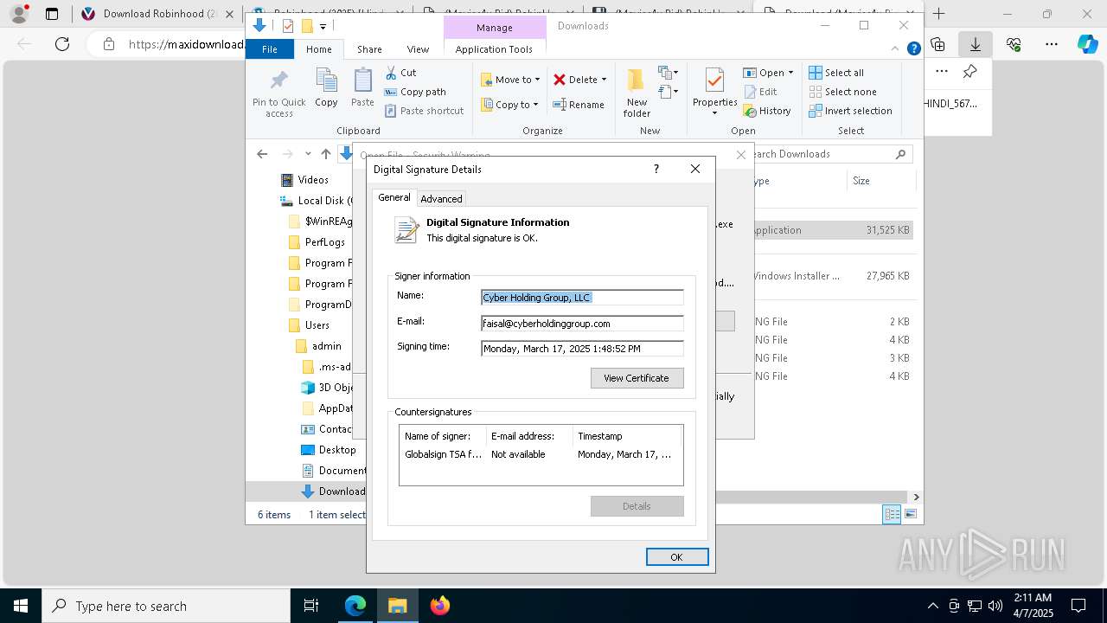Open Edge settings and more menu
The image size is (1107, 623).
(1052, 44)
